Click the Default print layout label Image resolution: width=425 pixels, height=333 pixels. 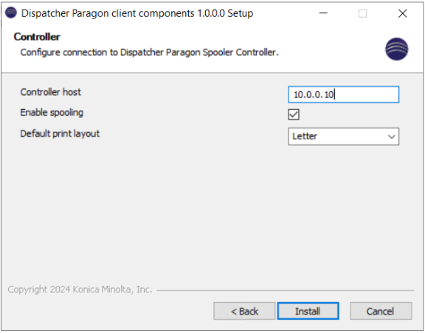60,133
